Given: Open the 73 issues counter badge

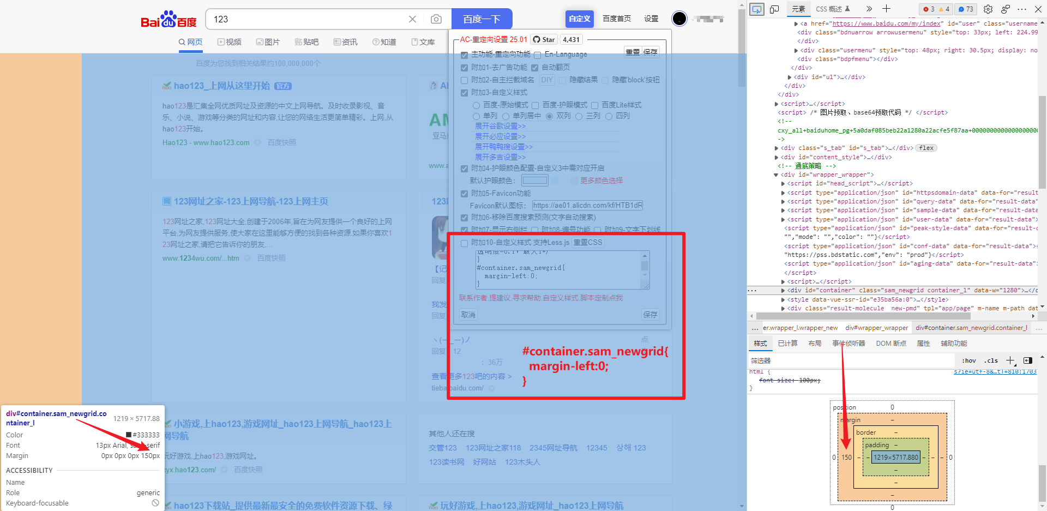Looking at the screenshot, I should pos(966,9).
